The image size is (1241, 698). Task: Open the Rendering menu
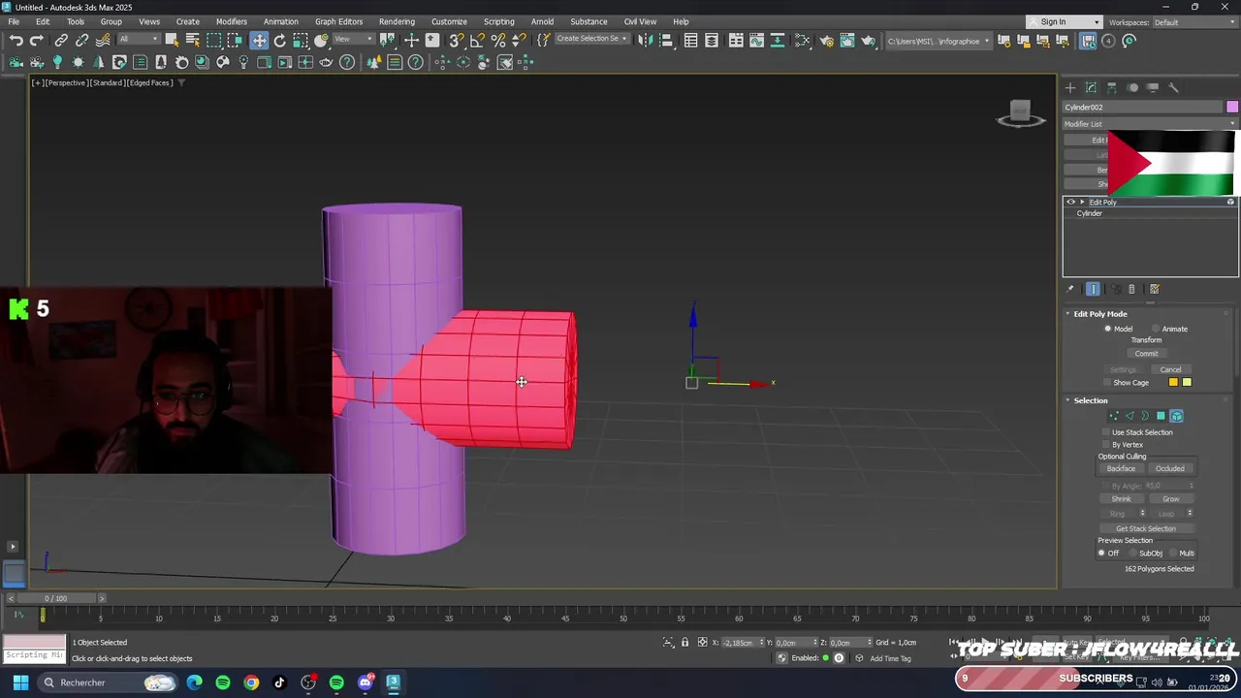397,21
